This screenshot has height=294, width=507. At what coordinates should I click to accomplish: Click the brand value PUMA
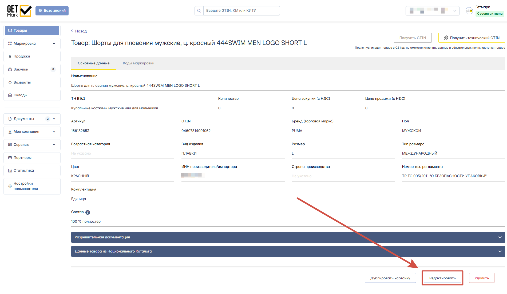[x=297, y=131]
